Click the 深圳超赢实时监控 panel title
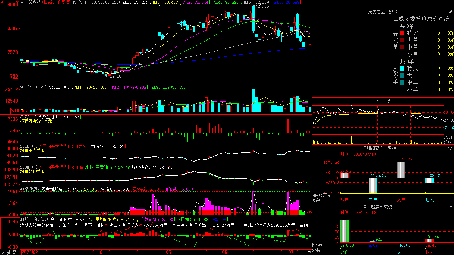The width and height of the screenshot is (454, 255). pos(379,148)
